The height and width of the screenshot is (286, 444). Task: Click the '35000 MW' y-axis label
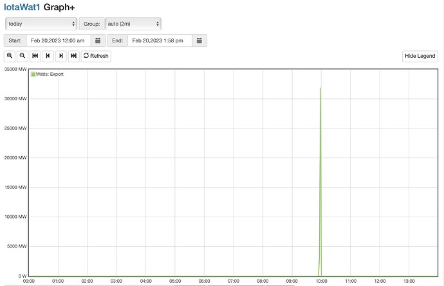click(15, 69)
